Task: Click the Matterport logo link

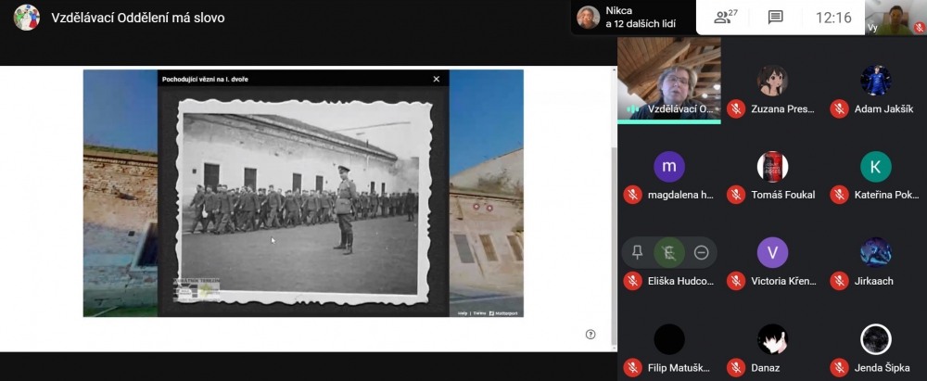Action: pyautogui.click(x=503, y=313)
